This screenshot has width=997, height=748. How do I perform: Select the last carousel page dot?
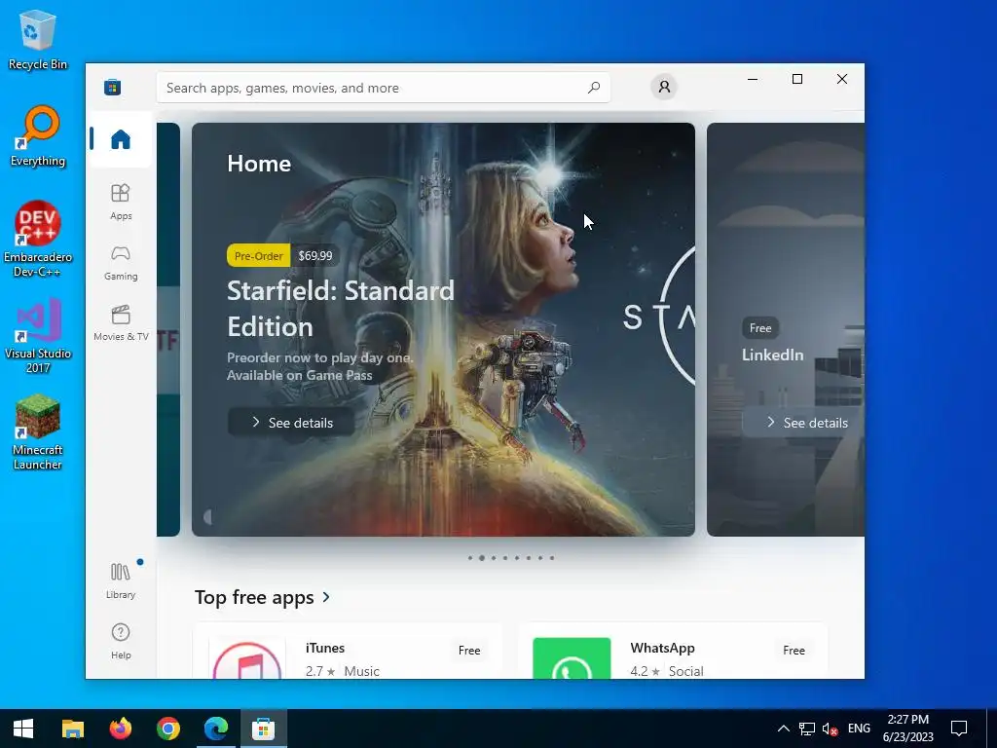(x=552, y=558)
